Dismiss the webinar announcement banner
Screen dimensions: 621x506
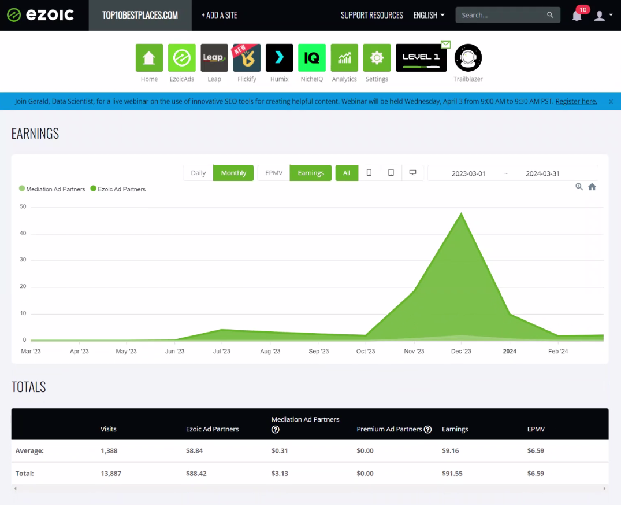[611, 102]
